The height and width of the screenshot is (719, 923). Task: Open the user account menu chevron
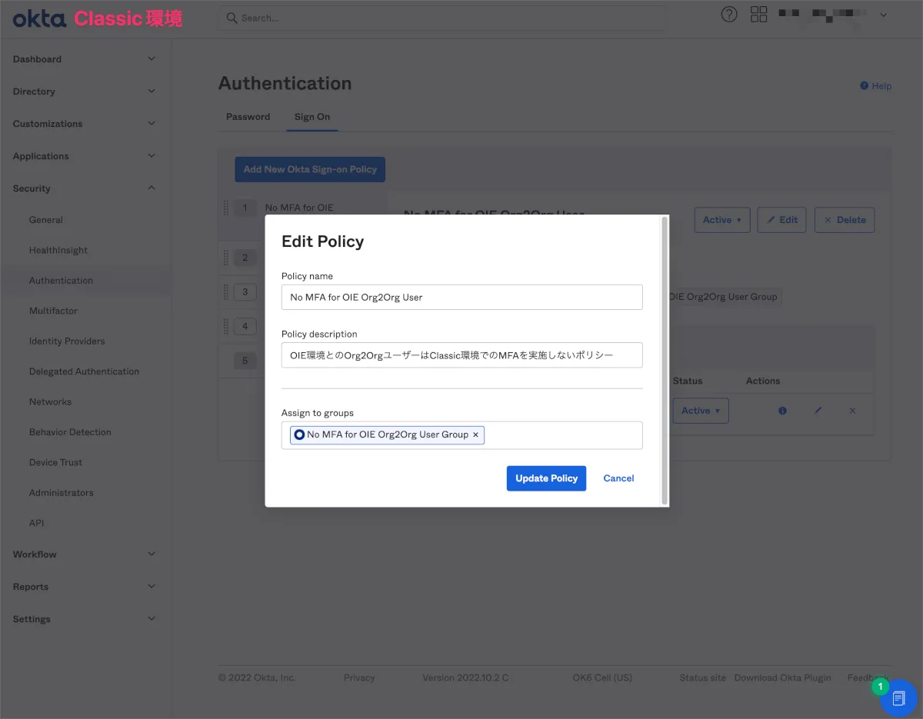[x=883, y=15]
